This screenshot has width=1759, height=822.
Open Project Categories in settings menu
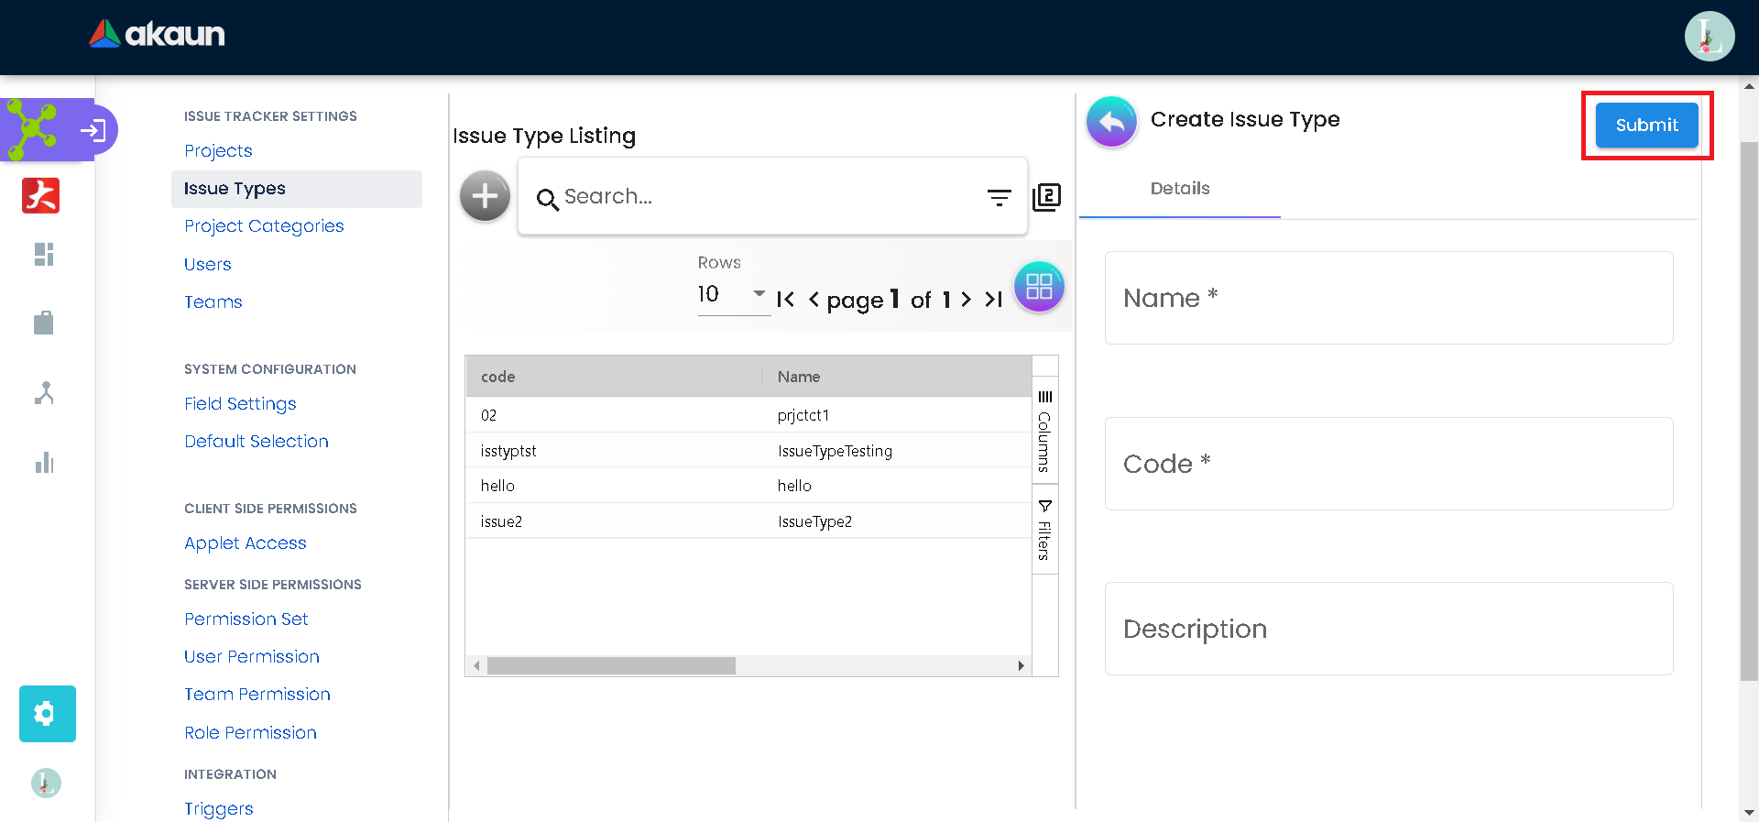click(264, 226)
